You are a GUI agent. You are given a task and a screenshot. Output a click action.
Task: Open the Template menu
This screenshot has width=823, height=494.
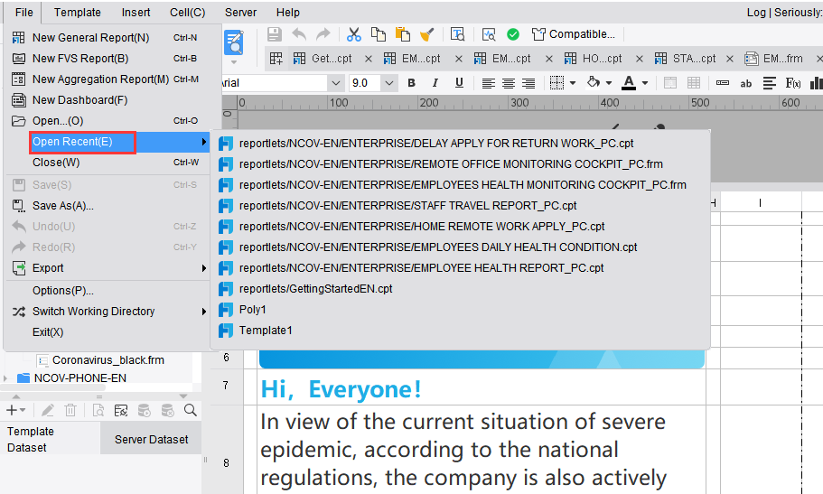(x=77, y=12)
